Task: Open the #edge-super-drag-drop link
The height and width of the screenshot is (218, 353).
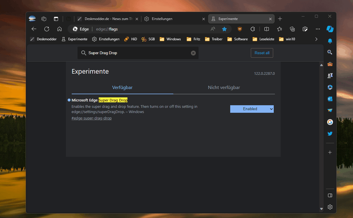Action: [91, 118]
